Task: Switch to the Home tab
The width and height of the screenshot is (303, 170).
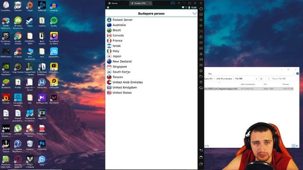Action: point(113,3)
